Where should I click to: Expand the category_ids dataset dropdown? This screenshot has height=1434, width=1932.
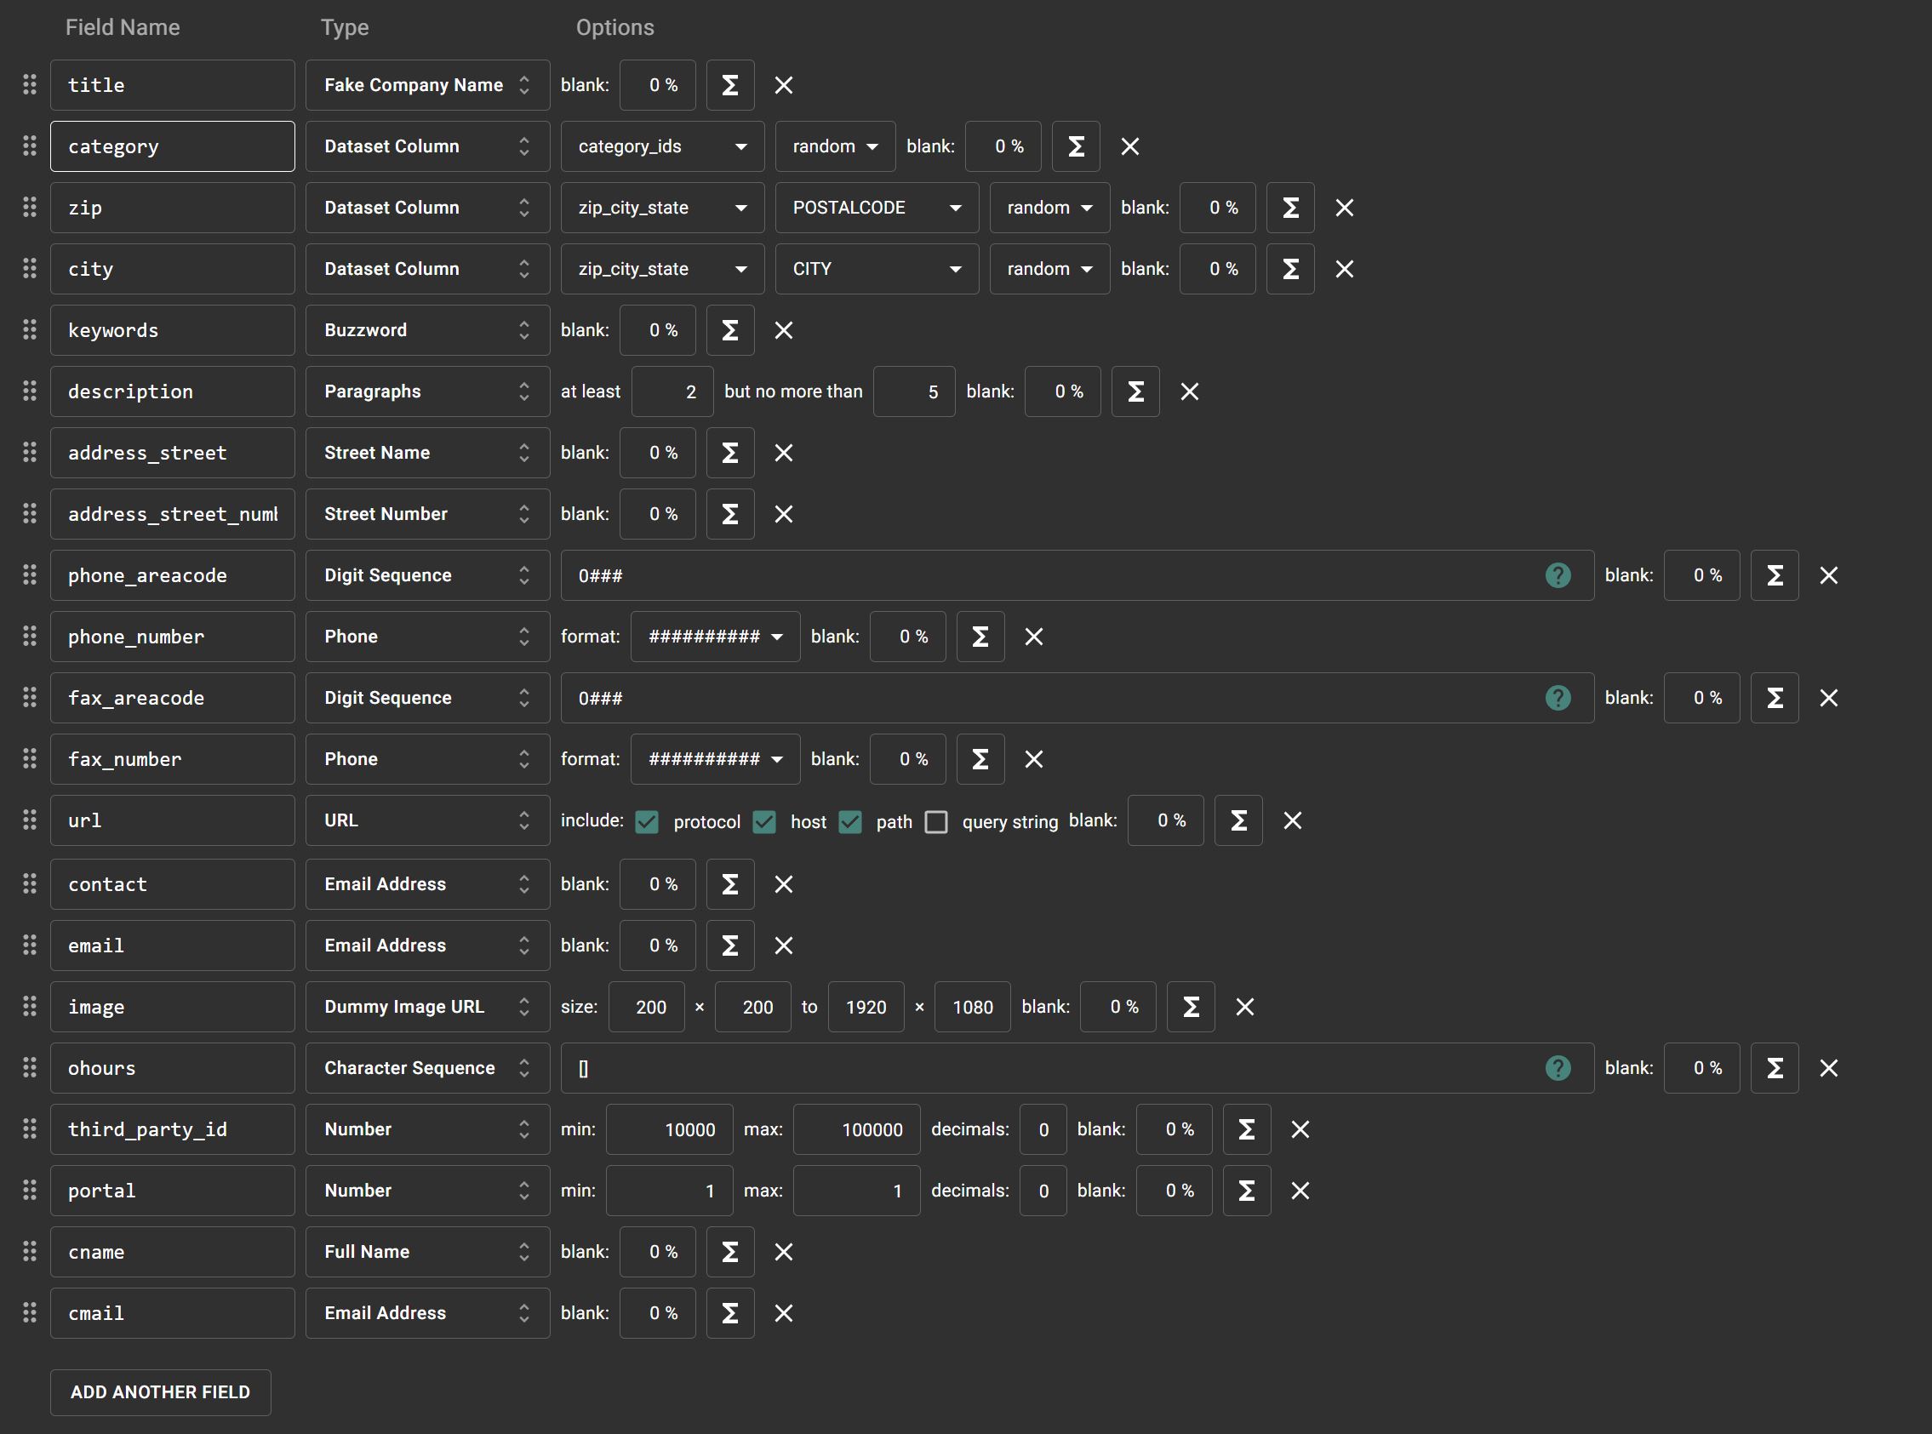coord(662,146)
